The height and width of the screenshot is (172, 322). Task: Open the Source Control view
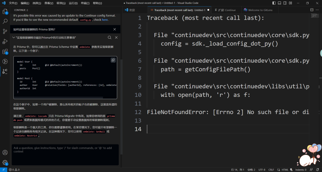(5, 31)
